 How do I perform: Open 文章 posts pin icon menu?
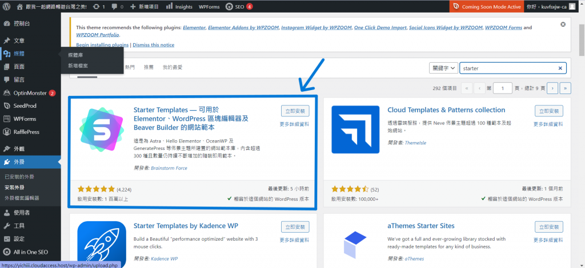coord(6,40)
